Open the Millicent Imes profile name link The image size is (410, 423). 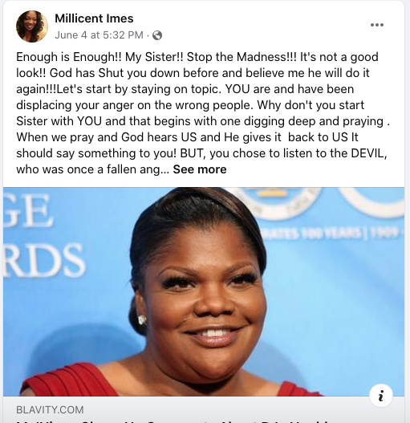tap(94, 18)
